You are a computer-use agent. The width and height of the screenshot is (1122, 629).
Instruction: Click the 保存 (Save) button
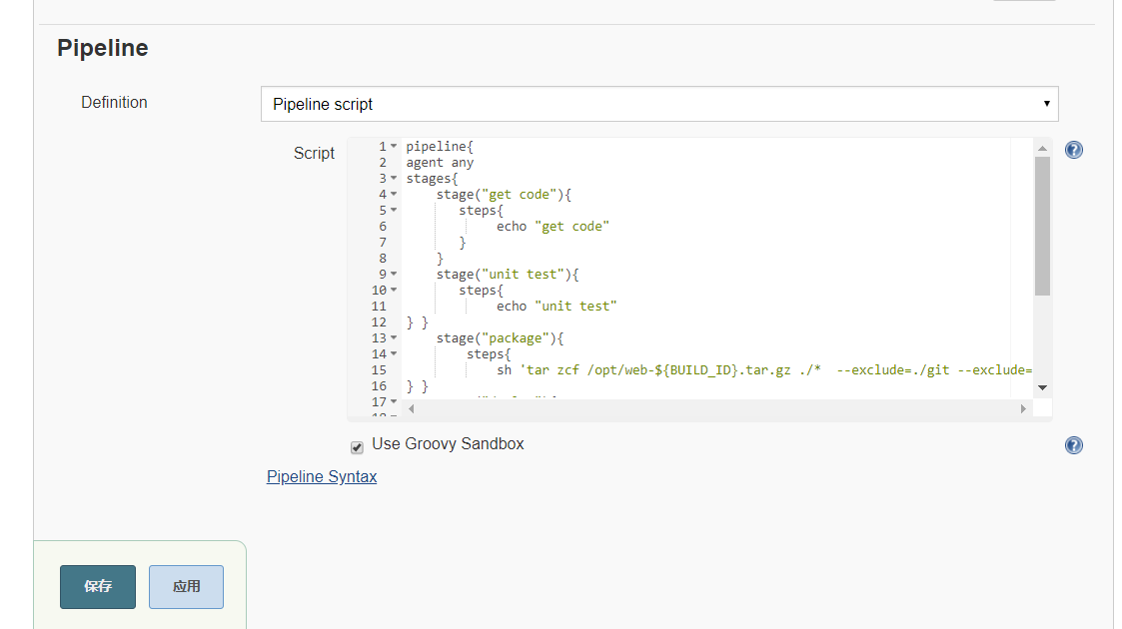click(98, 587)
